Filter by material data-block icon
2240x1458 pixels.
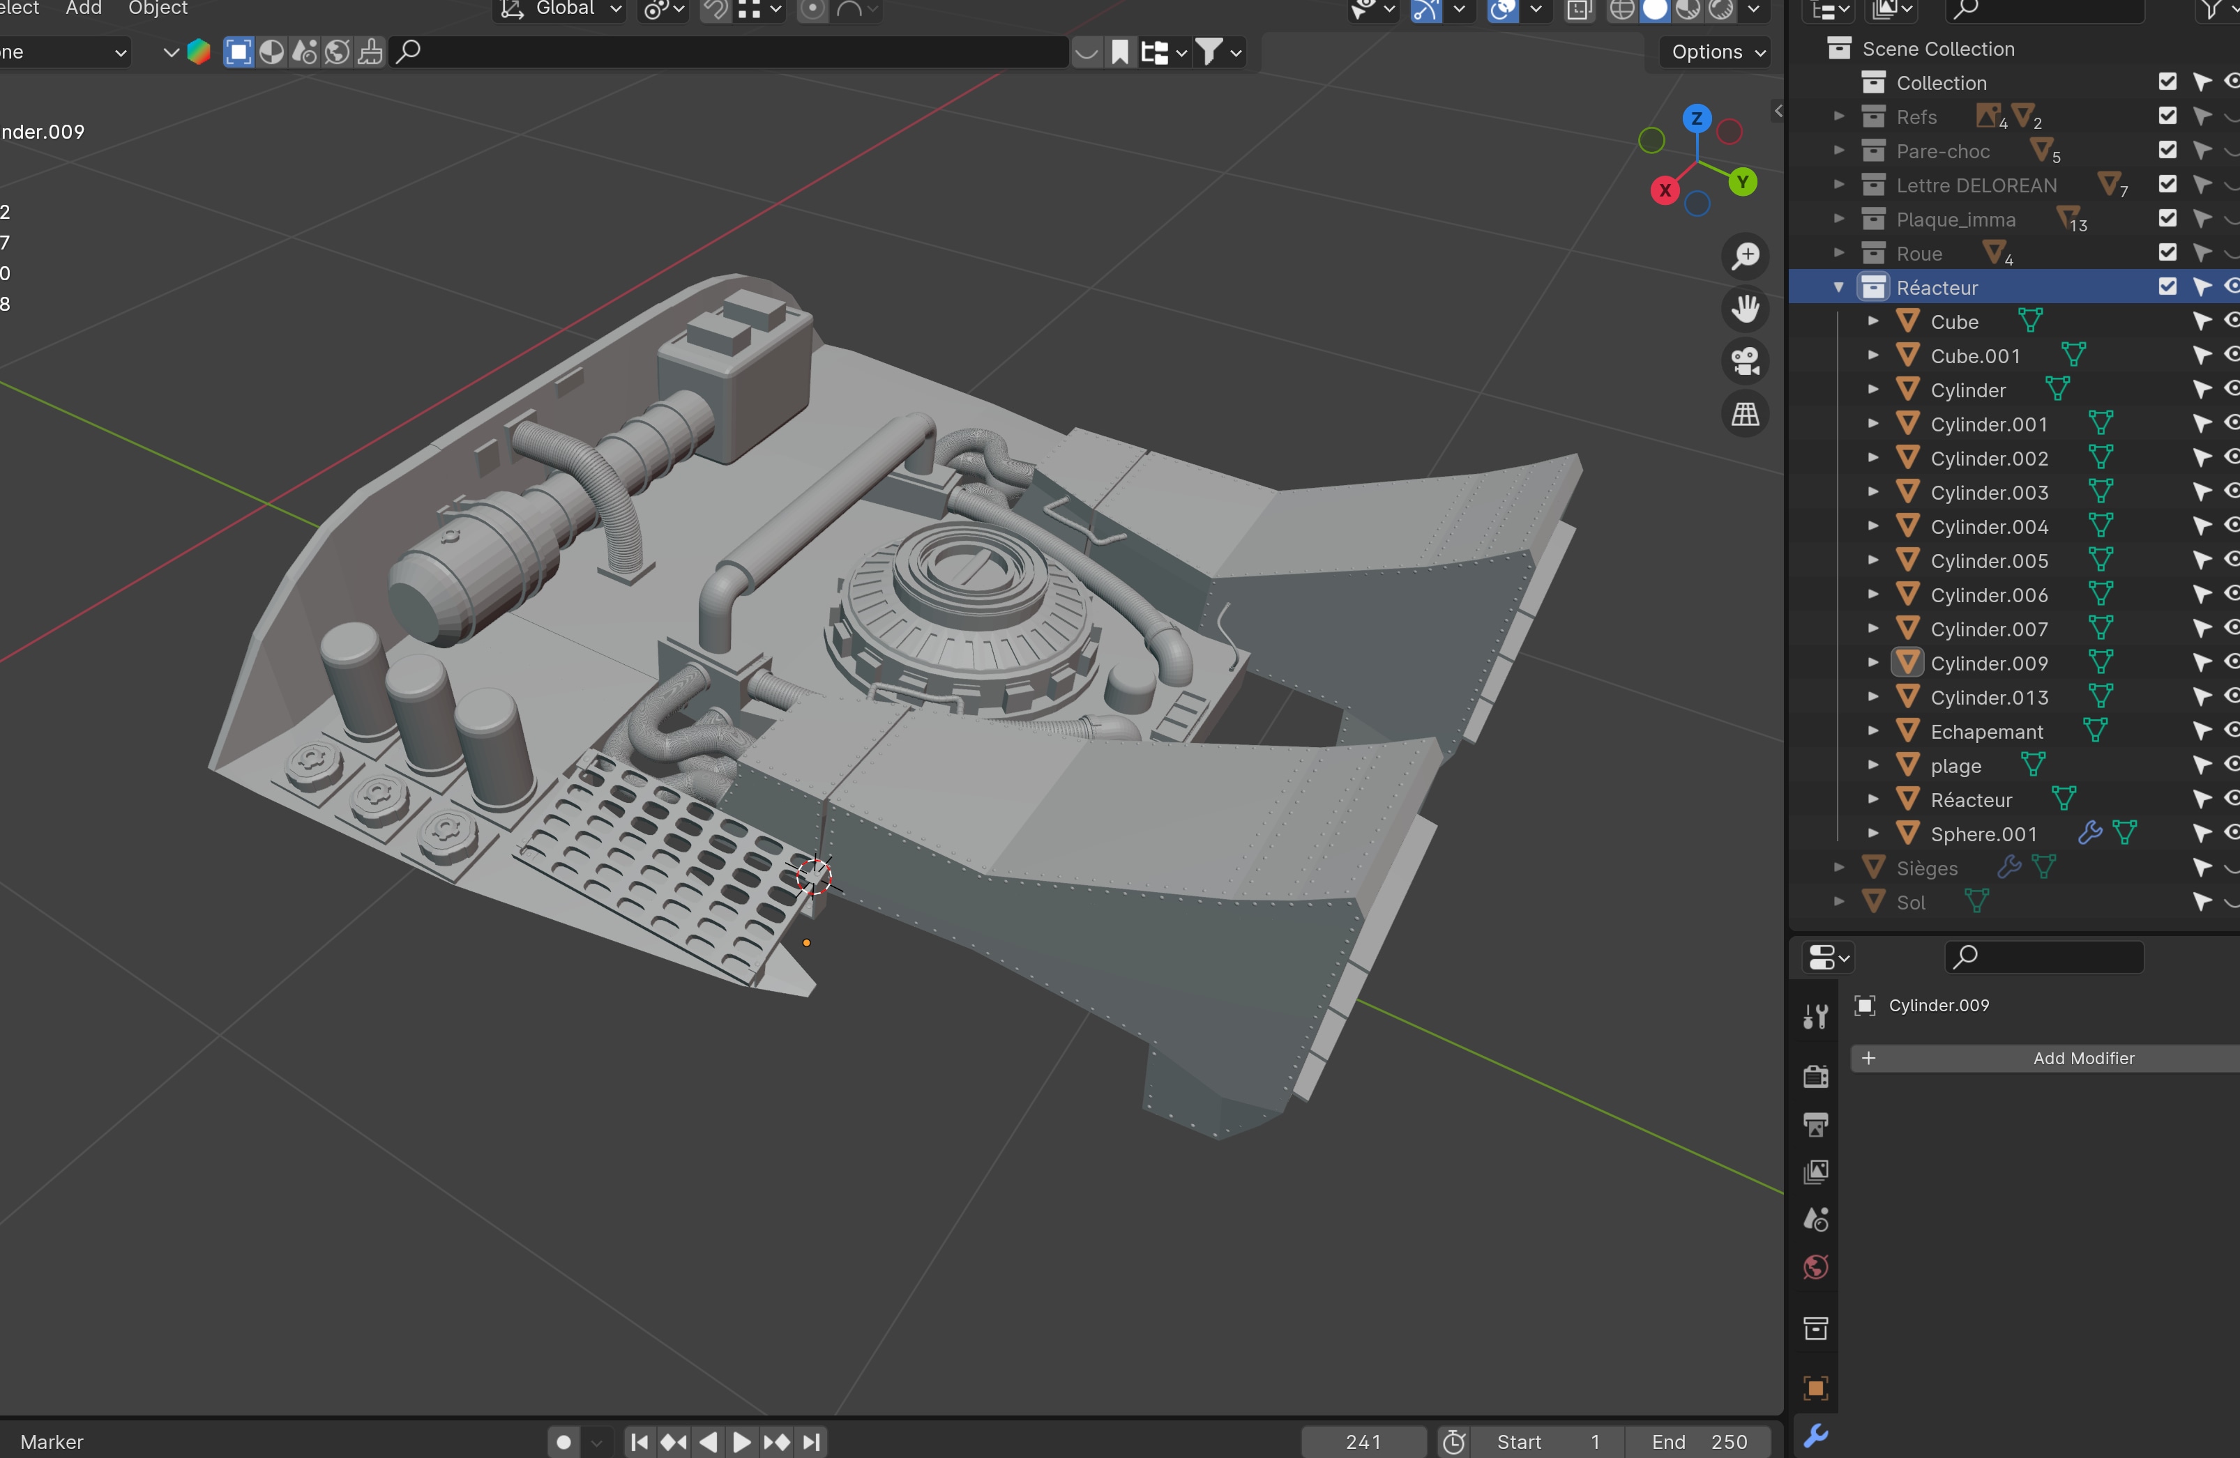tap(272, 52)
